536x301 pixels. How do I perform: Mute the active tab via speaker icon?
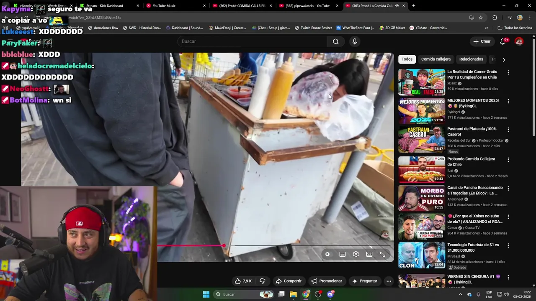397,6
